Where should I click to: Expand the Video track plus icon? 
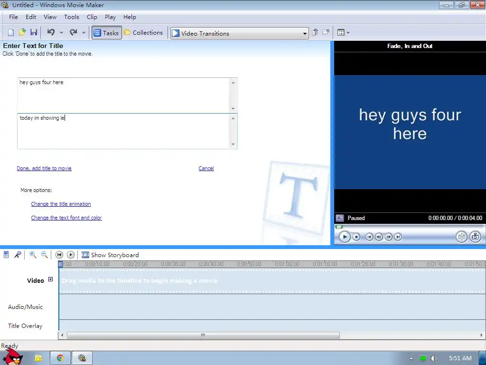click(50, 279)
